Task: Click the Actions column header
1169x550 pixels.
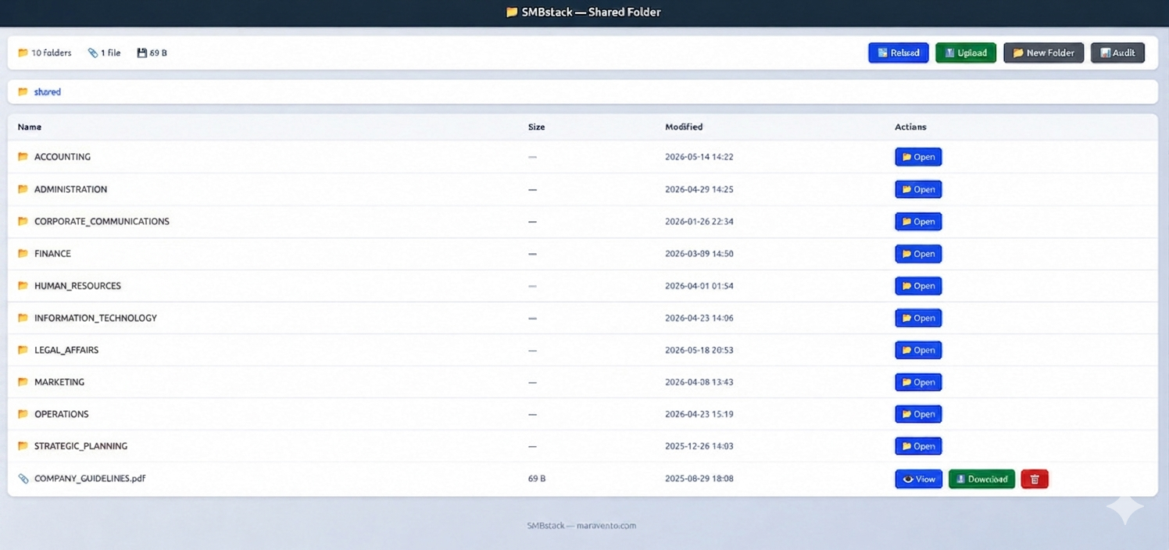Action: [910, 127]
